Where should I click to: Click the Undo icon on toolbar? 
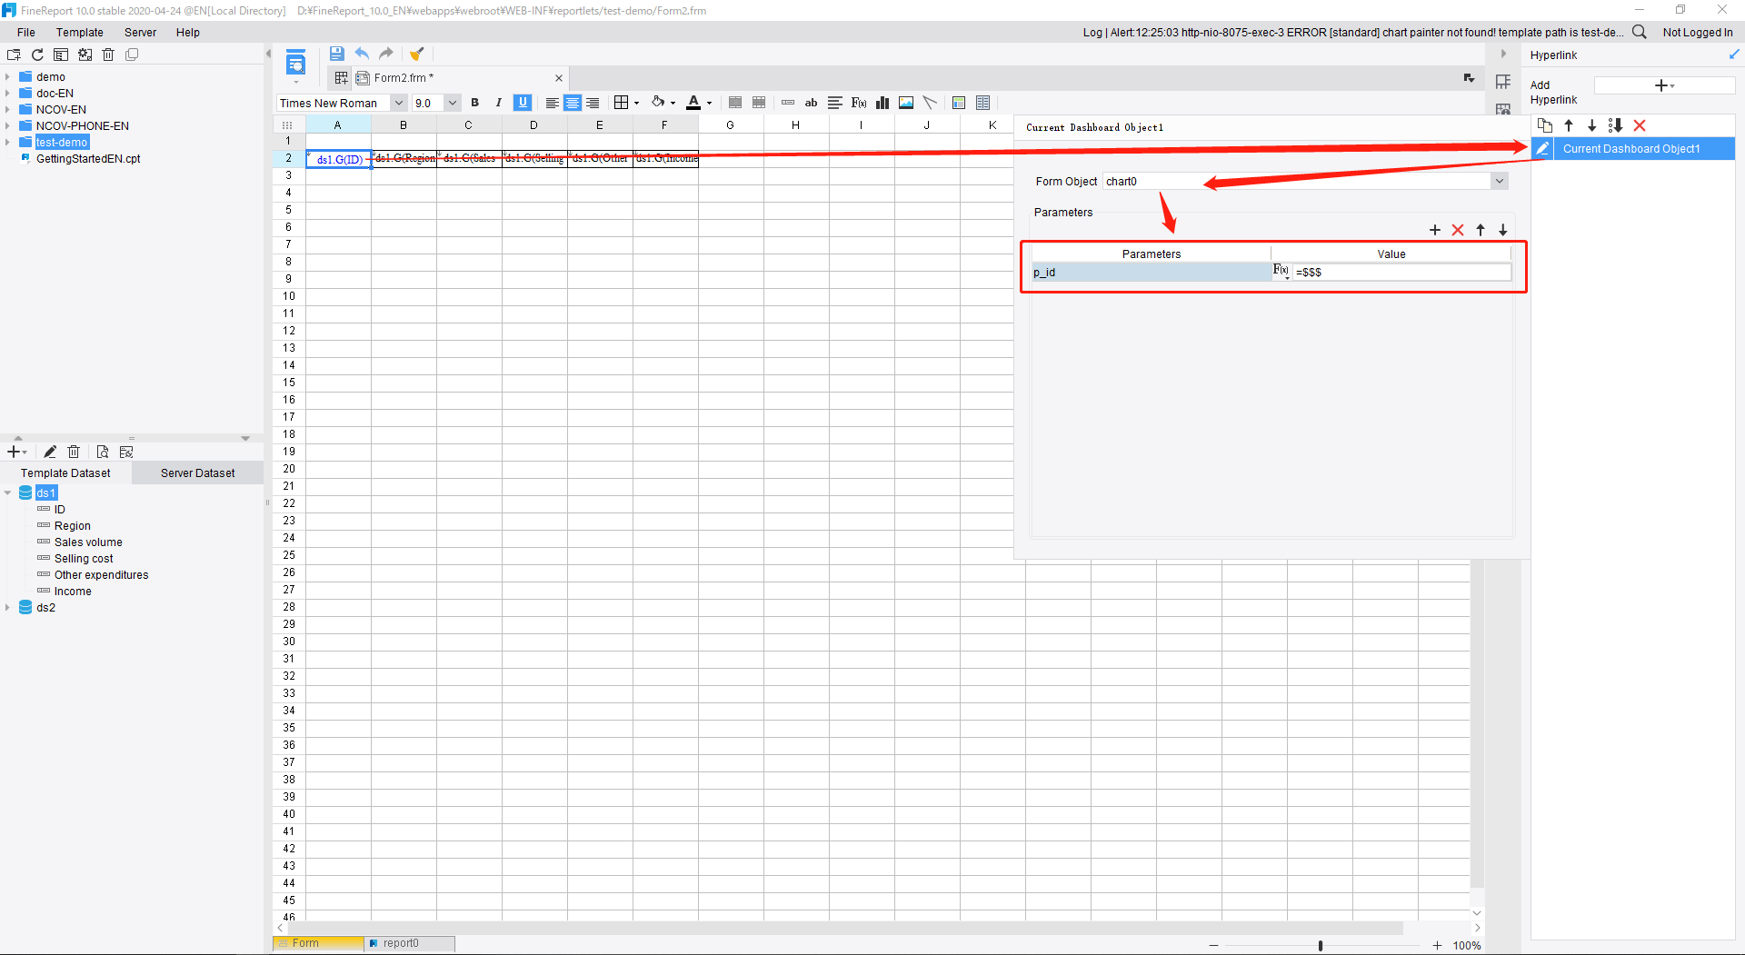(x=362, y=54)
